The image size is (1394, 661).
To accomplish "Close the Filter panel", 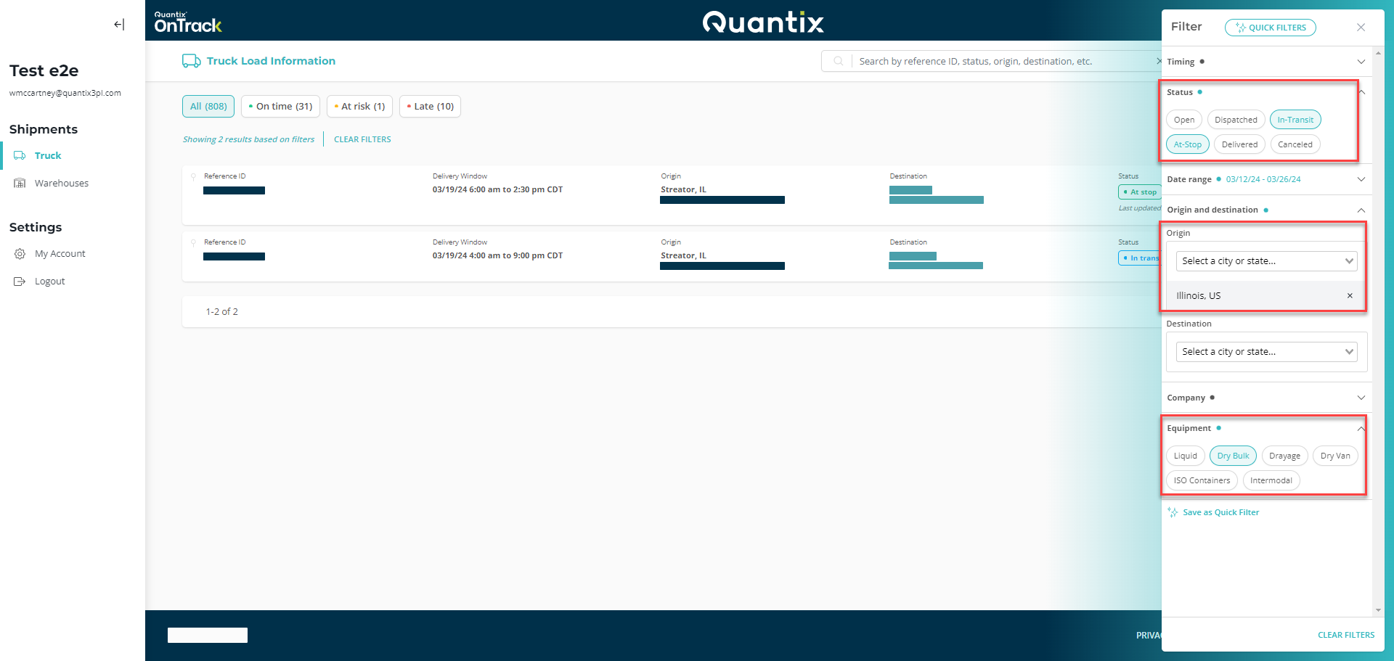I will click(x=1361, y=28).
